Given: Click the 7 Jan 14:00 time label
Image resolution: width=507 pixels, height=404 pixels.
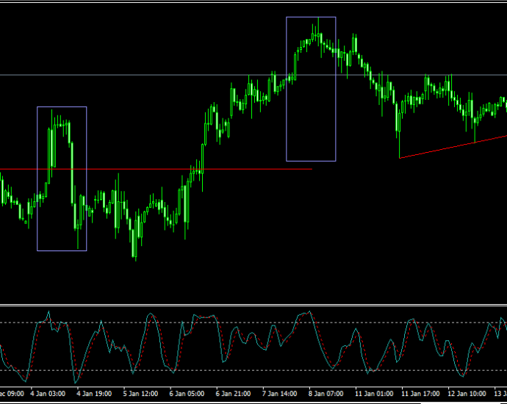Looking at the screenshot, I should [x=279, y=394].
